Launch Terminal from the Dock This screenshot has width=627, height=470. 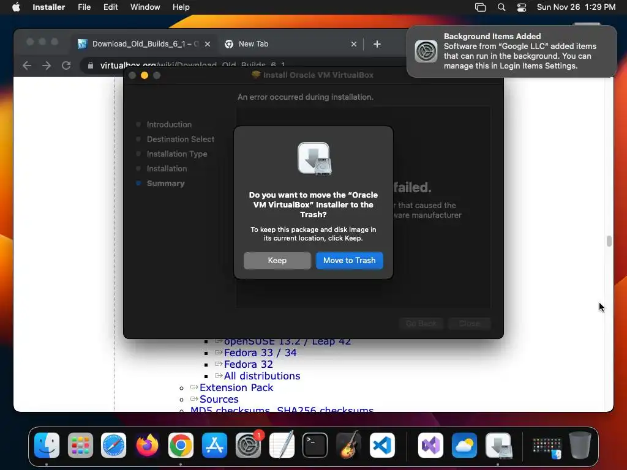tap(315, 445)
